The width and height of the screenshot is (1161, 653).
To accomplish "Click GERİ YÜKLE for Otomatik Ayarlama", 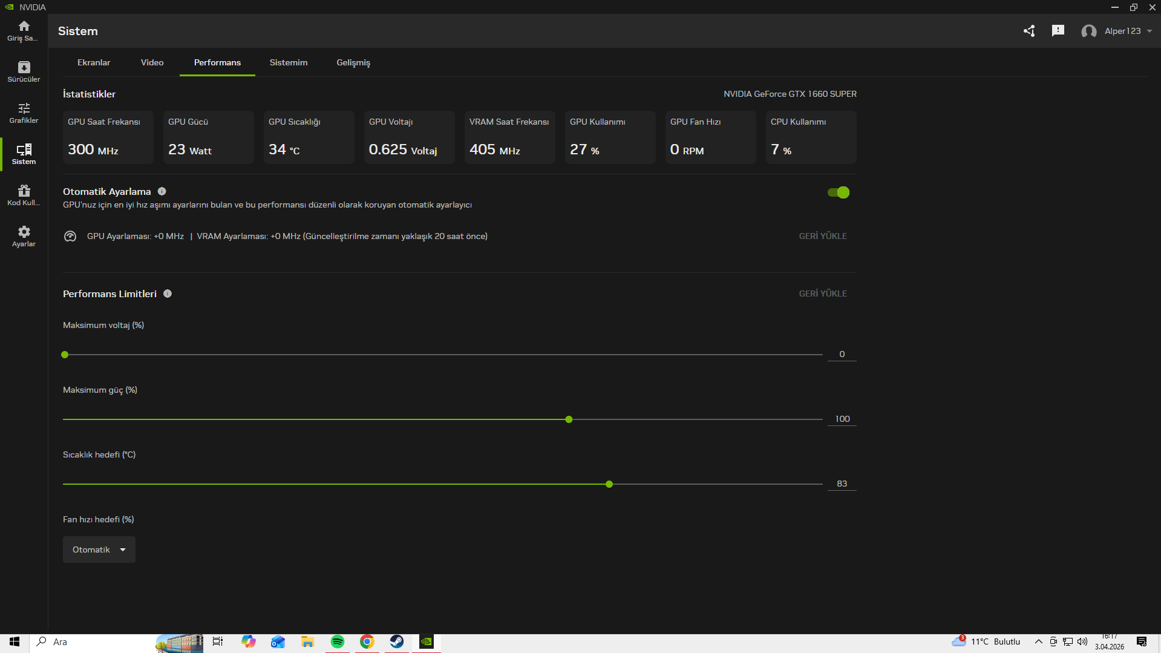I will 823,236.
